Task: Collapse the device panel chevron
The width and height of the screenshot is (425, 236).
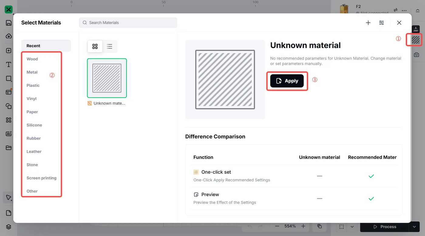Action: point(418,10)
